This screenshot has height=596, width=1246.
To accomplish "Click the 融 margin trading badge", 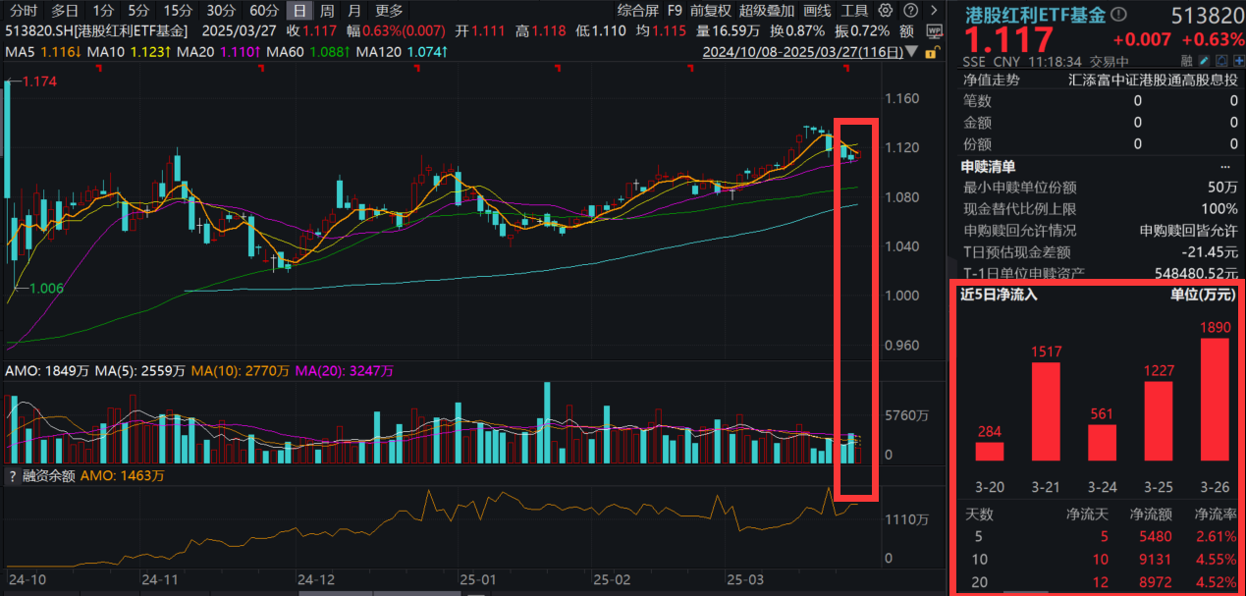I will pos(1186,60).
